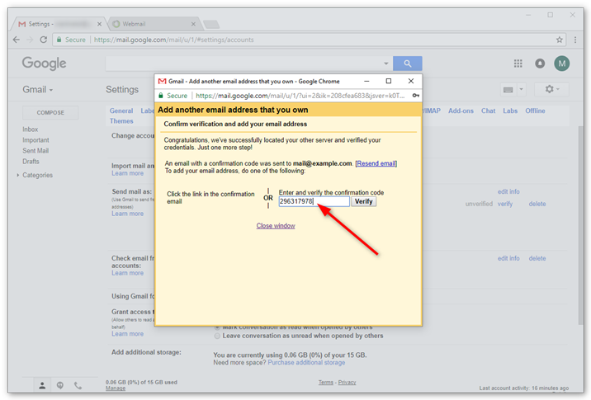
Task: Open the contacts person icon at bottom left
Action: pos(42,385)
